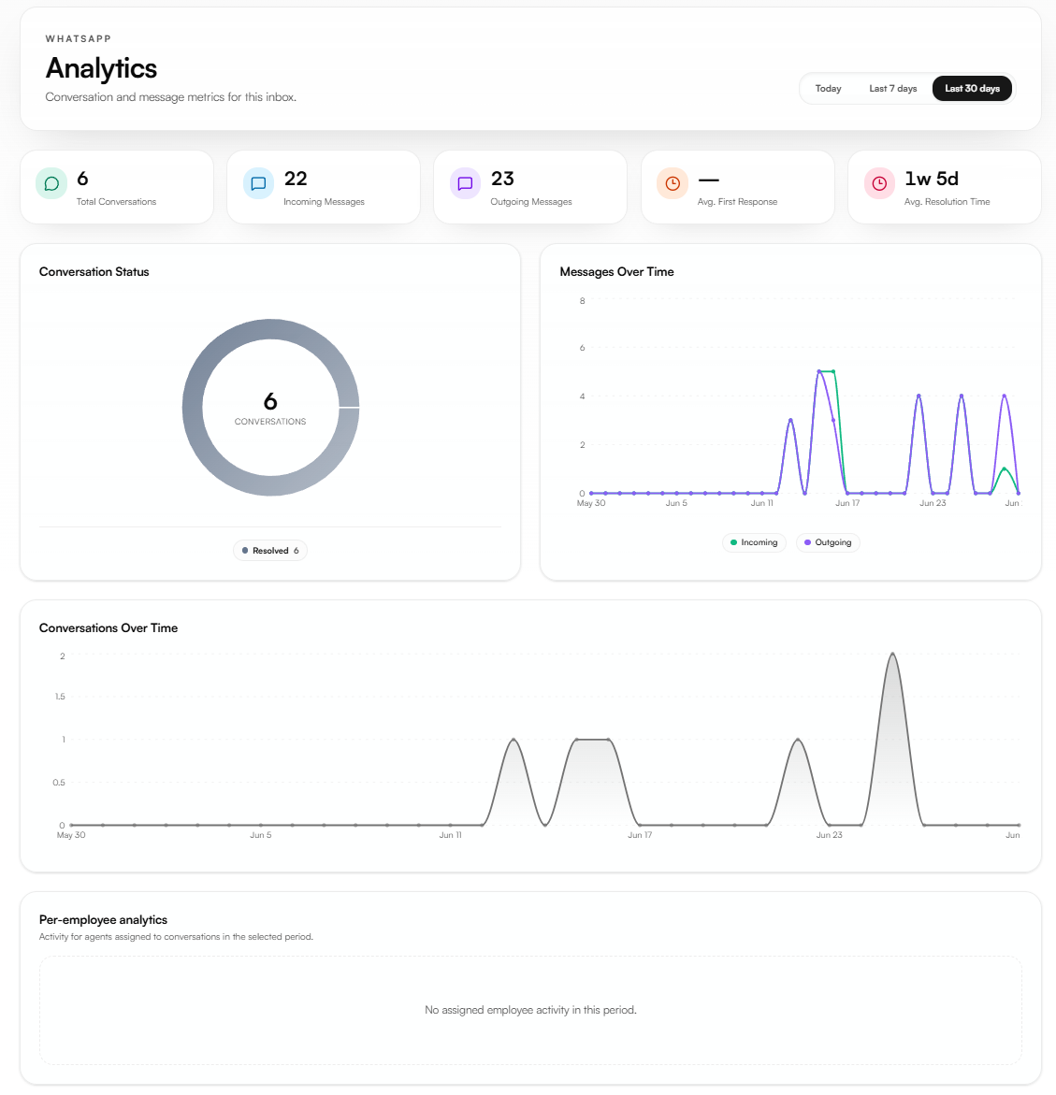Select the Today time range
1056x1095 pixels.
coord(829,89)
